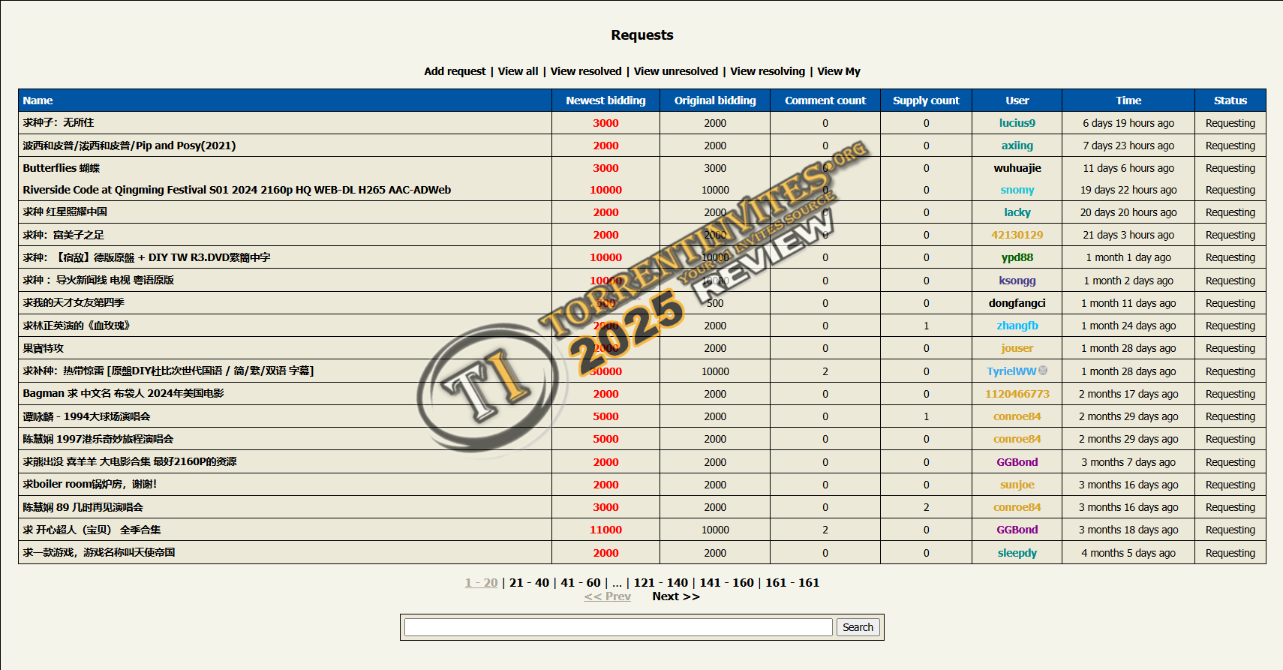1283x670 pixels.
Task: Open request 果實特攻
Action: tap(44, 348)
